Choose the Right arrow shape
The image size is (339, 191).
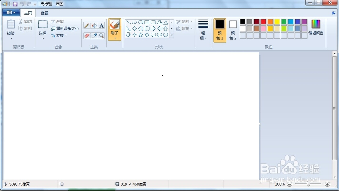point(153,28)
